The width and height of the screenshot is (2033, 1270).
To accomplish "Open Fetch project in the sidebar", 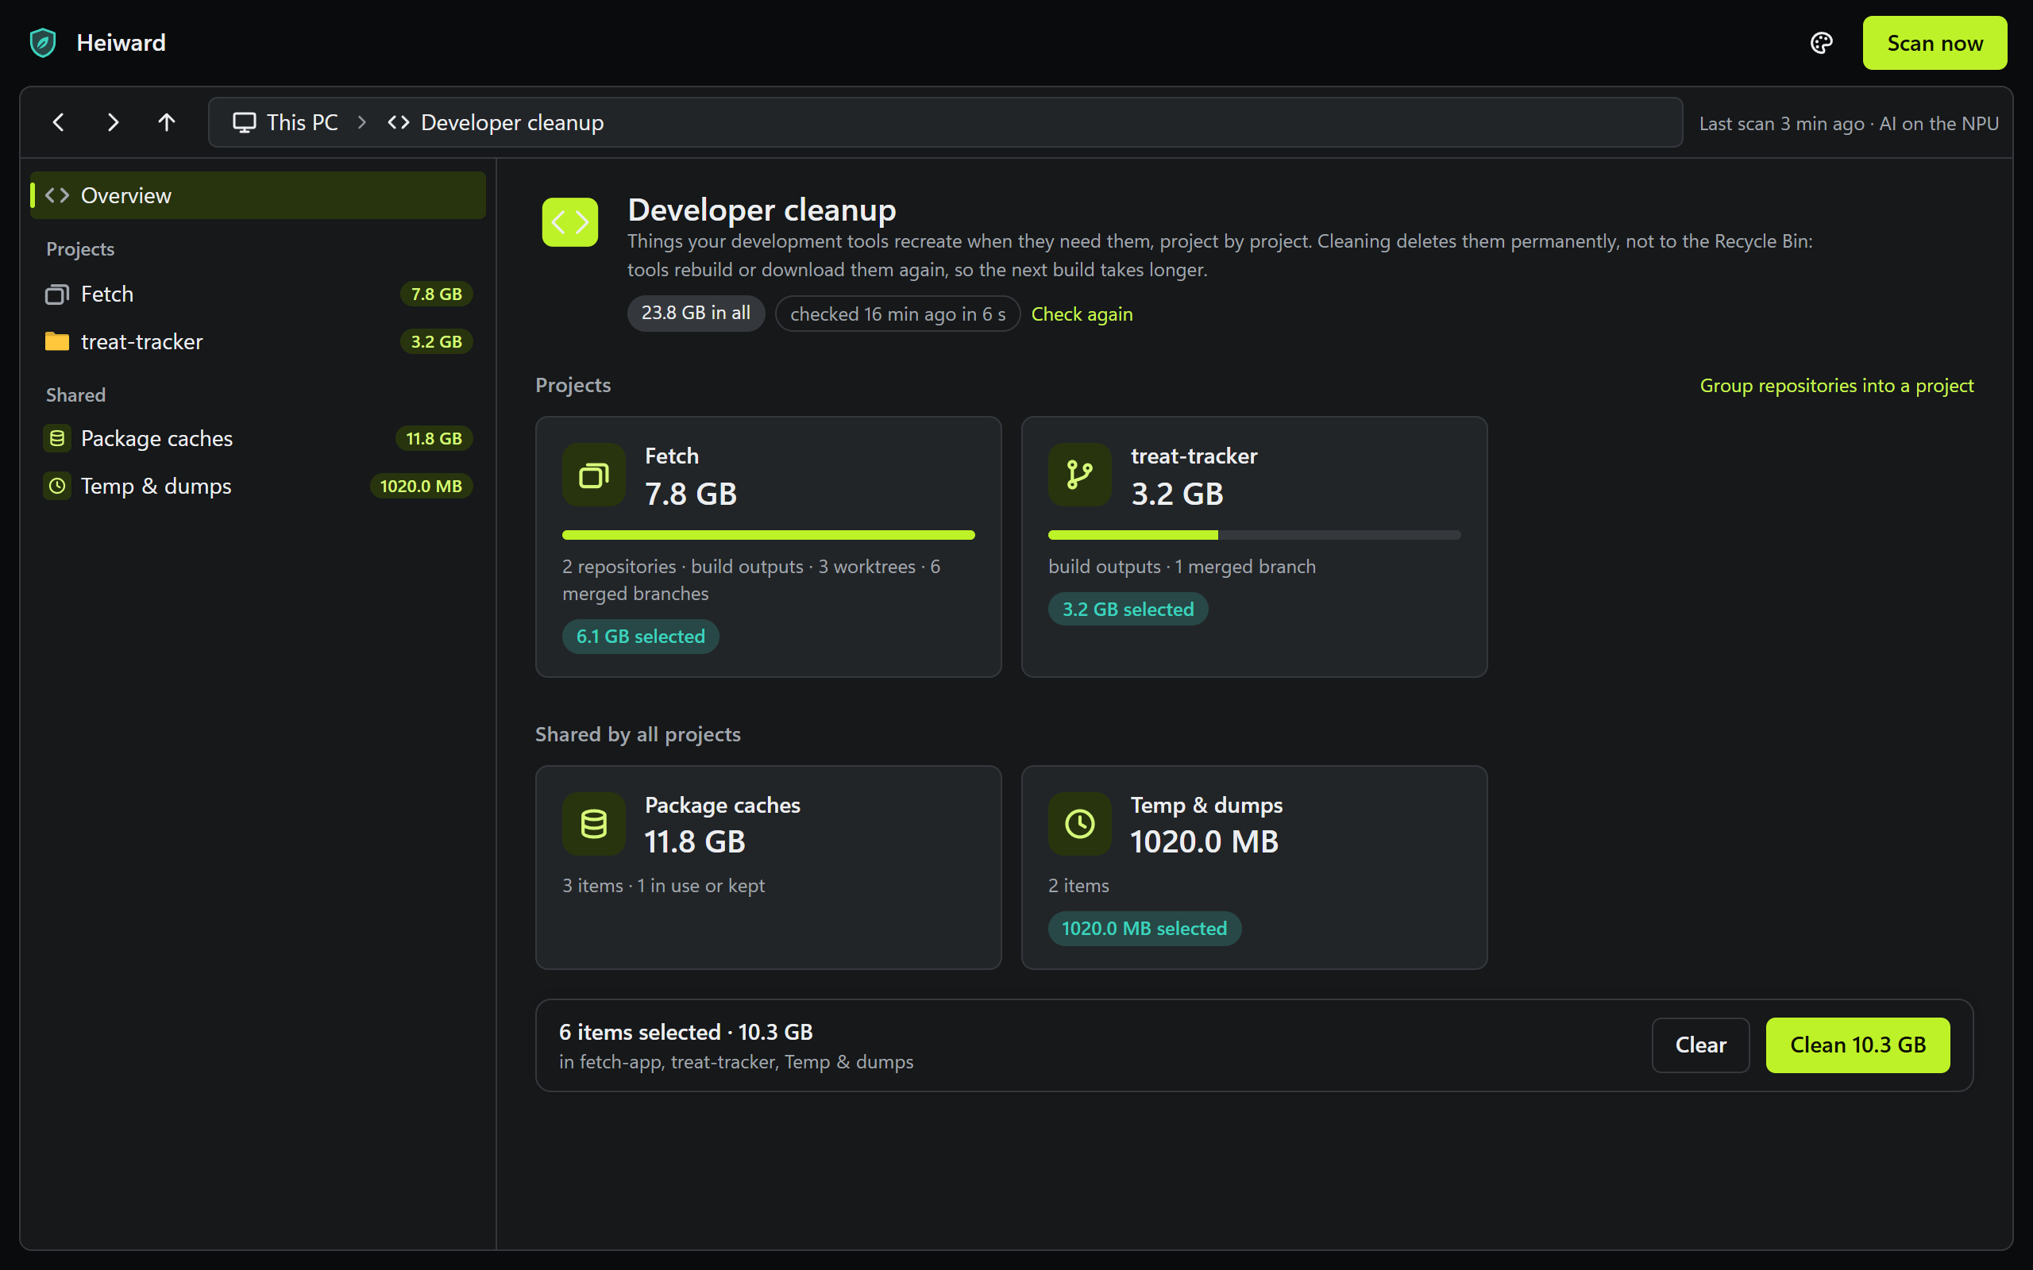I will [x=258, y=294].
